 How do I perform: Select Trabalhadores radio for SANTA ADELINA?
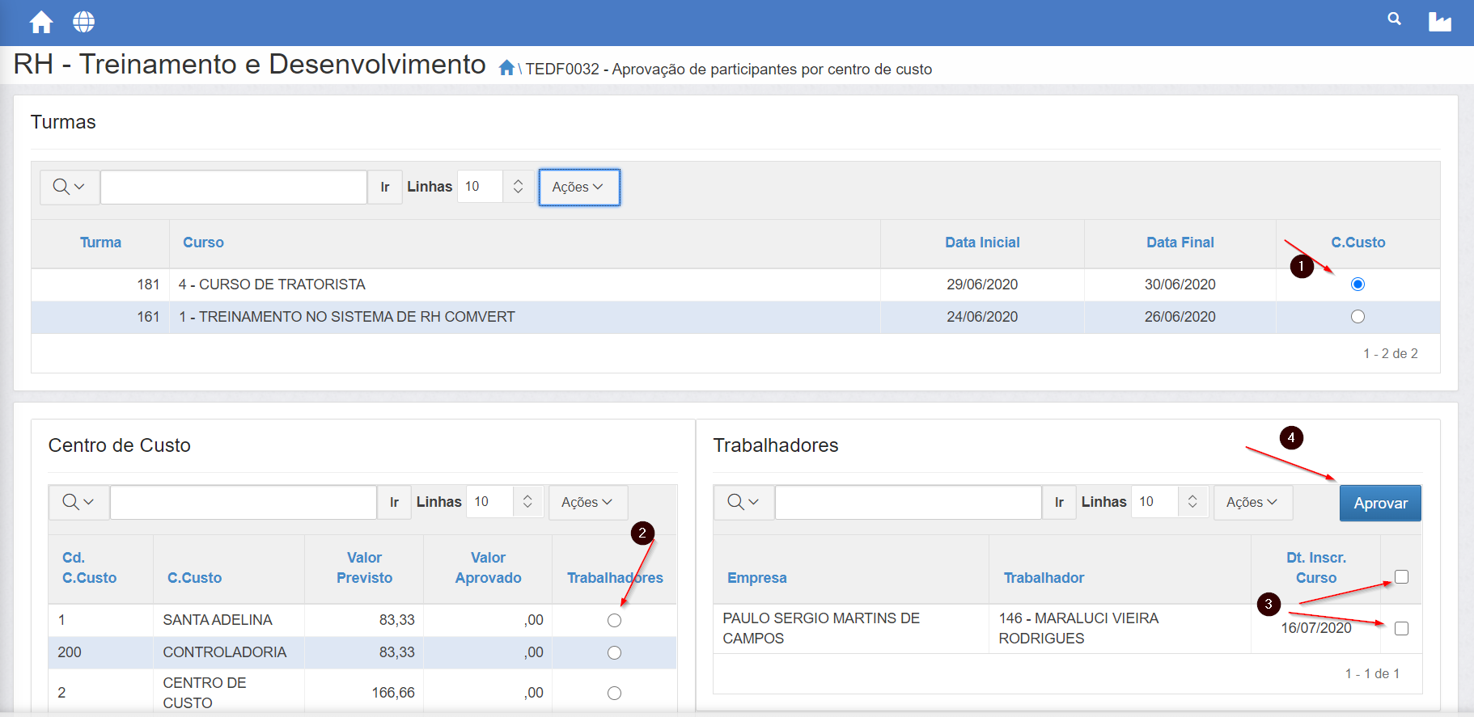click(x=614, y=620)
